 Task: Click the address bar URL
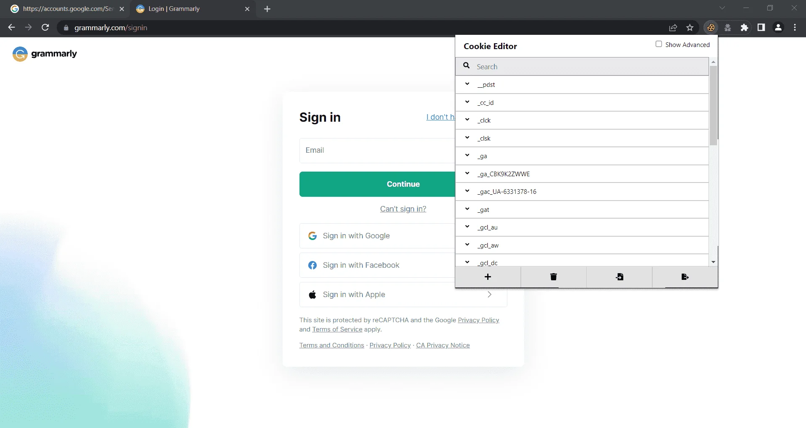pos(111,28)
